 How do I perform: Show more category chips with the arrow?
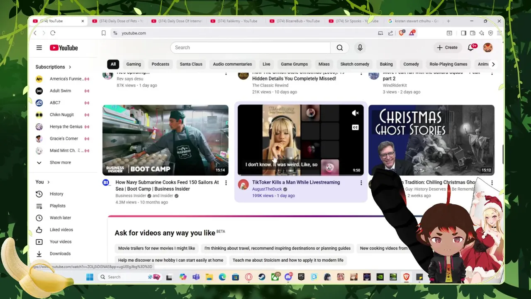tap(493, 64)
